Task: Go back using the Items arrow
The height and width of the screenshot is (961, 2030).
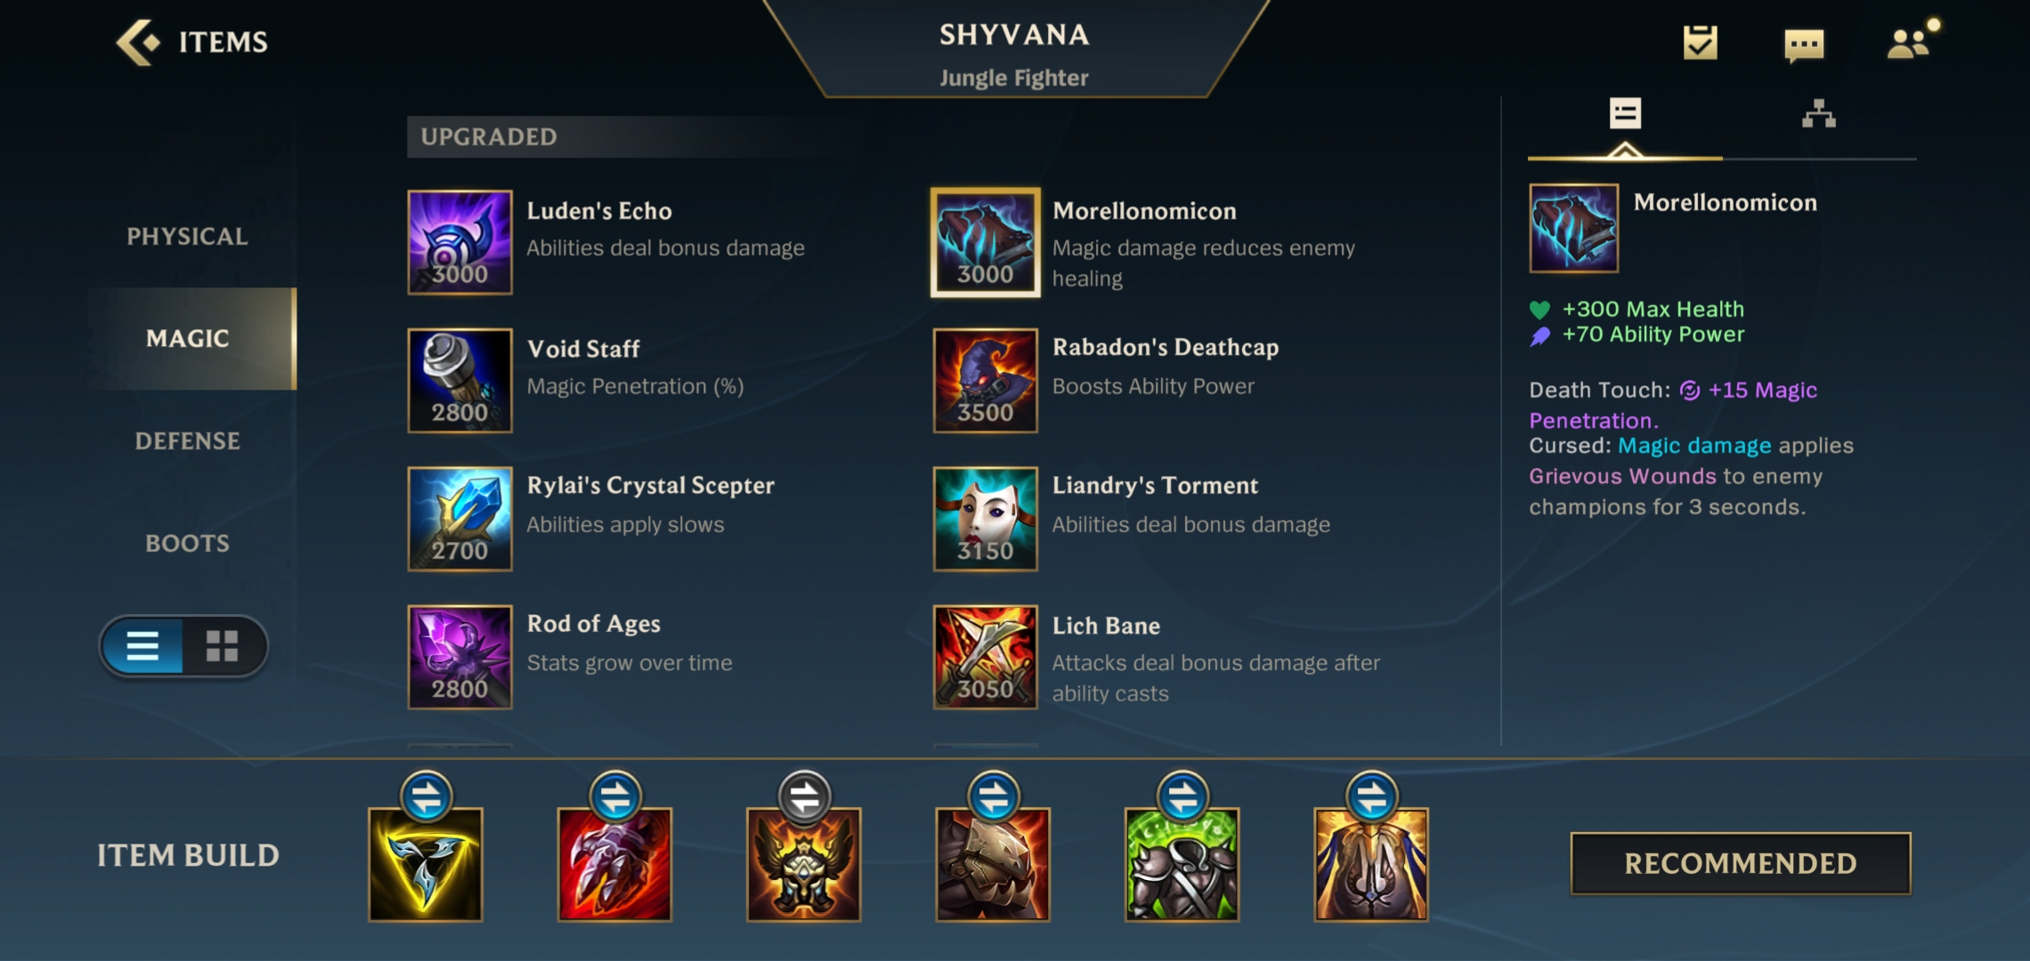Action: point(139,42)
